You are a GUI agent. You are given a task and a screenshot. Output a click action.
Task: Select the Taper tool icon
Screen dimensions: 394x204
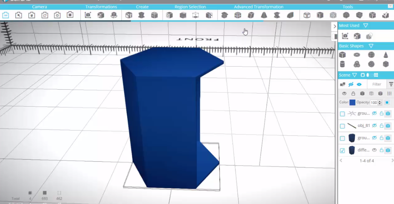264,15
